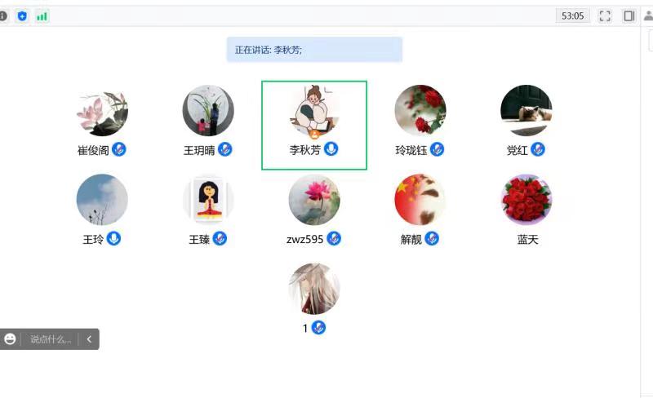Click the 解靓 participant name
Image resolution: width=653 pixels, height=398 pixels.
(x=411, y=240)
